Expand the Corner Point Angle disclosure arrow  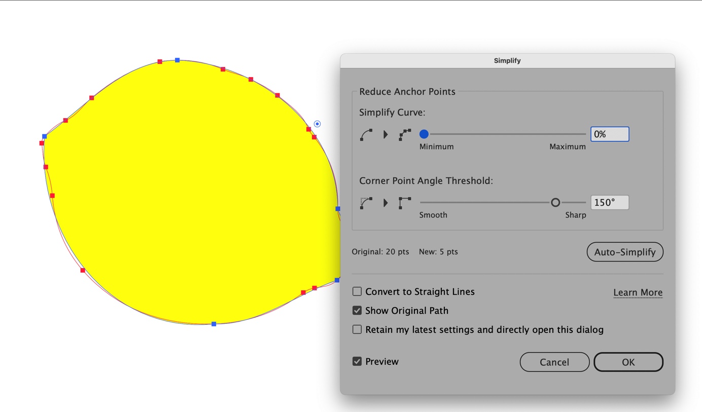(x=385, y=202)
